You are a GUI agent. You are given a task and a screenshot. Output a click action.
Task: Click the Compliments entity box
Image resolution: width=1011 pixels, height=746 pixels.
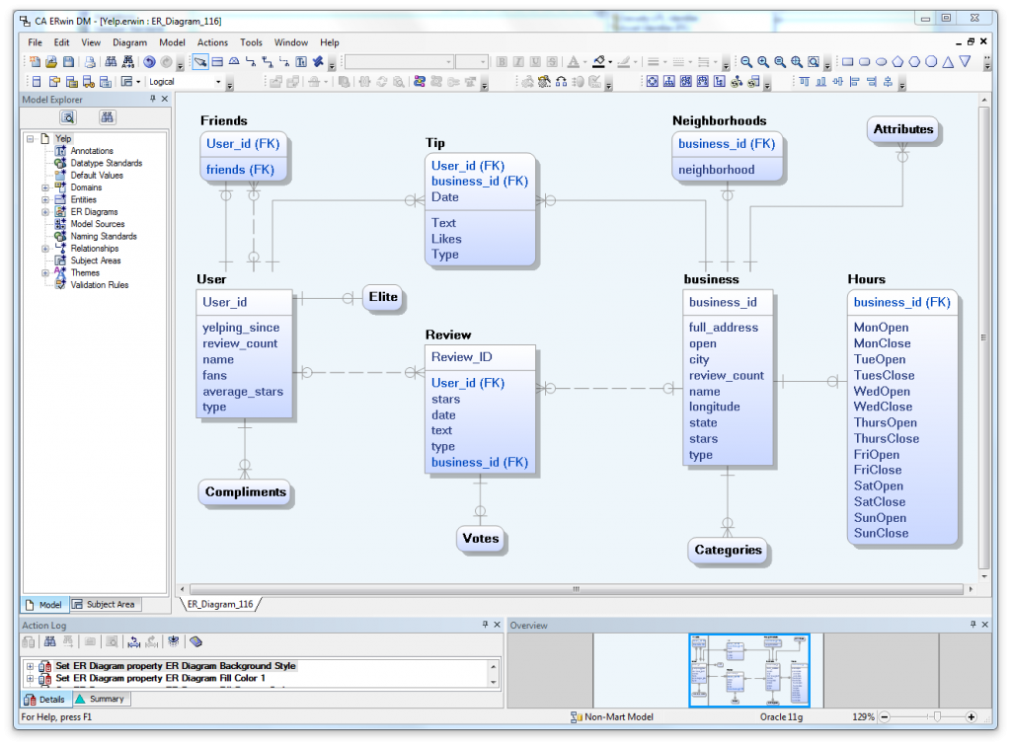tap(245, 492)
